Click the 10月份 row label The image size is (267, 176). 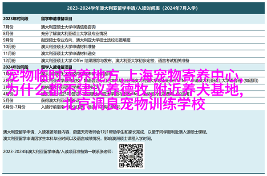coord(9,47)
